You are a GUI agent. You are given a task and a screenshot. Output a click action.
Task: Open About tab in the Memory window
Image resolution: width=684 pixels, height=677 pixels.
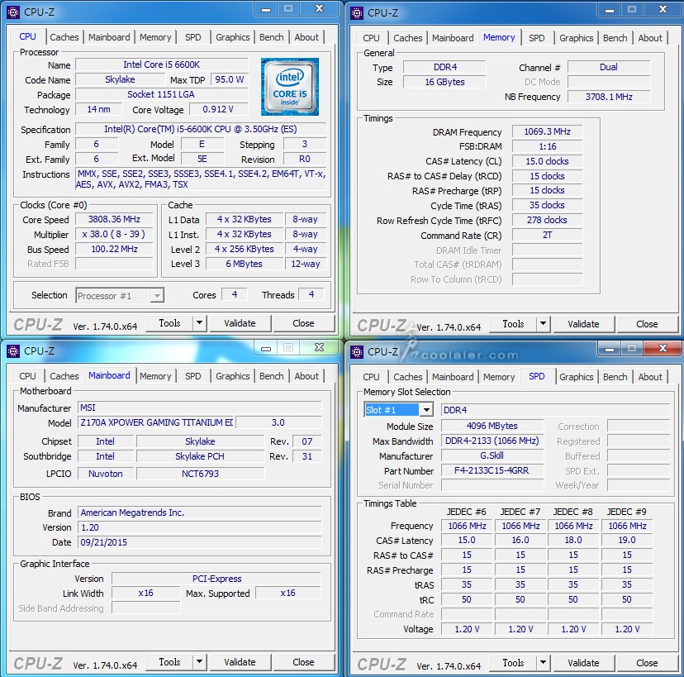[x=650, y=38]
